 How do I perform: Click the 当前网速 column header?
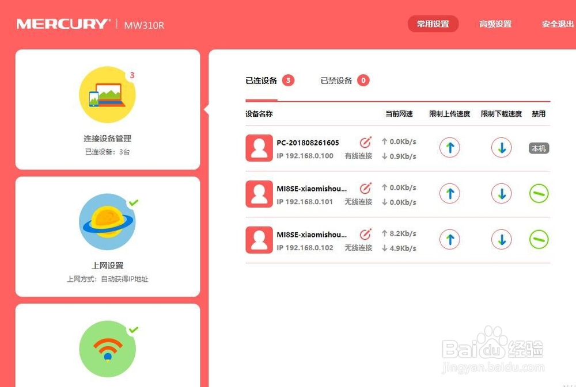(x=399, y=114)
